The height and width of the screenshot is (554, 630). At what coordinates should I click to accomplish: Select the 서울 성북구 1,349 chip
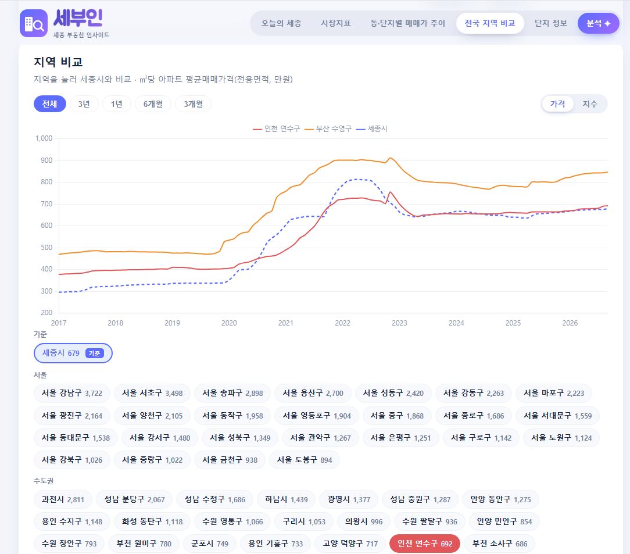[x=240, y=438]
